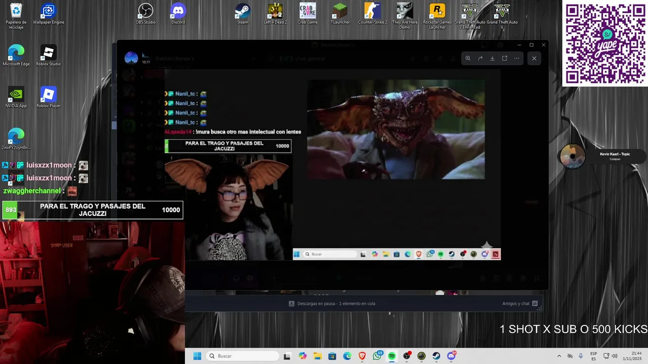Open Spotify from taskbar
Screen dimensions: 648x364
(x=392, y=356)
